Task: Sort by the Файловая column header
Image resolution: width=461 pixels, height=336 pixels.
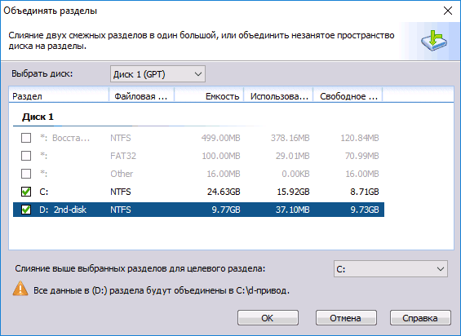Action: pos(142,96)
